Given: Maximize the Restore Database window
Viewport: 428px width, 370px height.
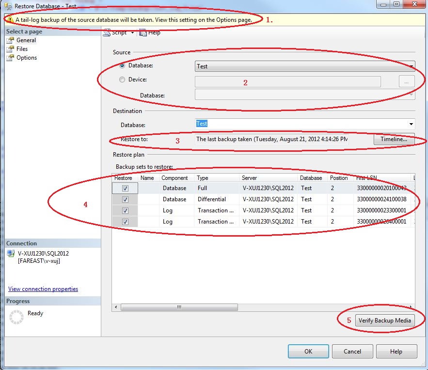Looking at the screenshot, I should [396, 4].
